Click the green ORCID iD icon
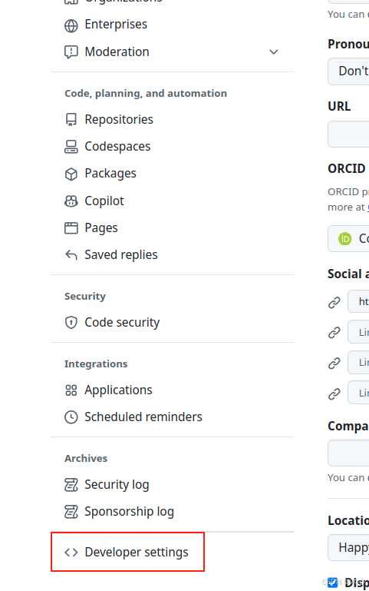The width and height of the screenshot is (369, 591). (345, 238)
